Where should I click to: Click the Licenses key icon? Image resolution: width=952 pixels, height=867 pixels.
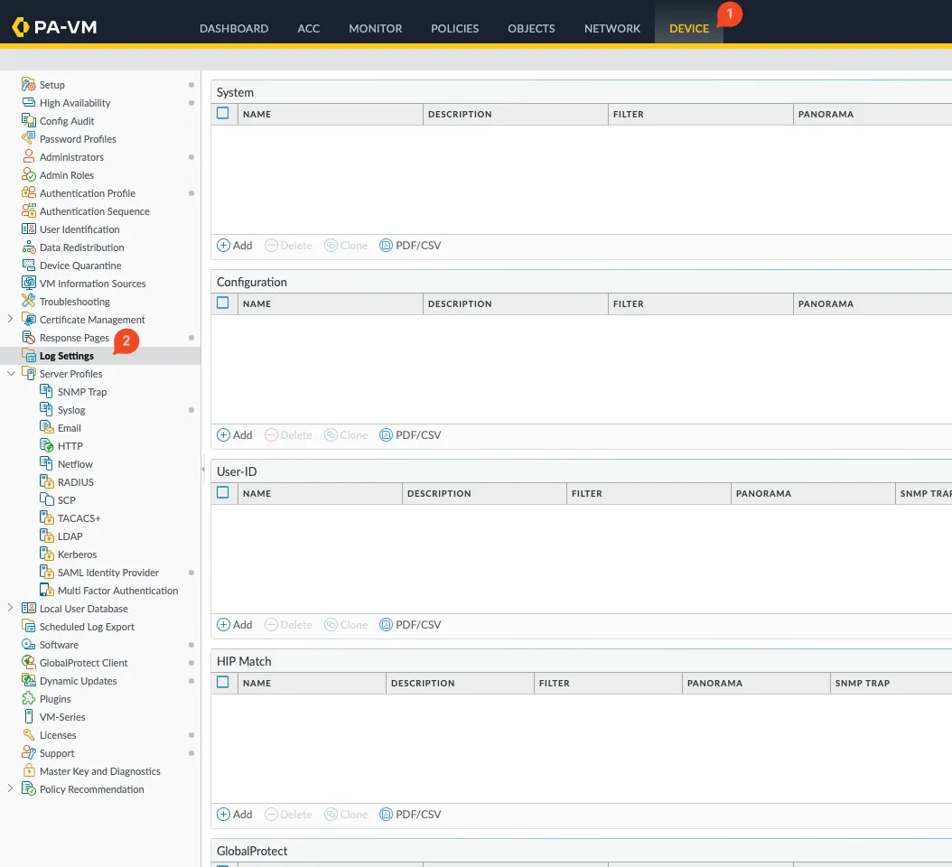click(x=29, y=735)
